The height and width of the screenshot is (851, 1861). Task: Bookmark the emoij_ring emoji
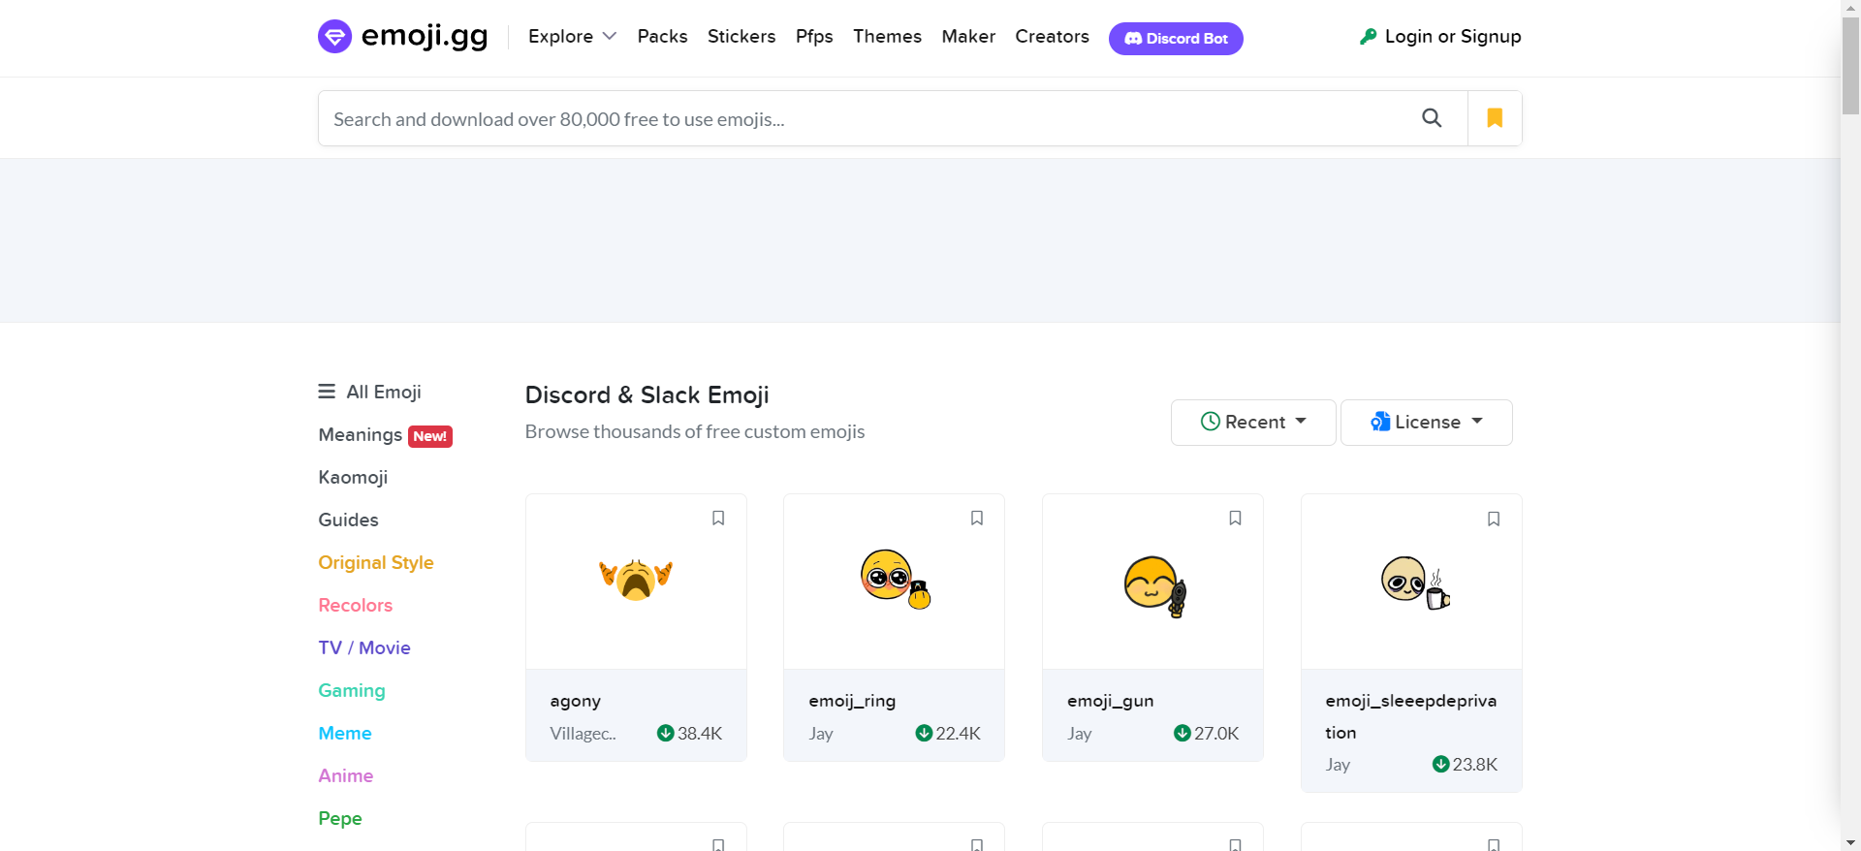click(x=977, y=519)
